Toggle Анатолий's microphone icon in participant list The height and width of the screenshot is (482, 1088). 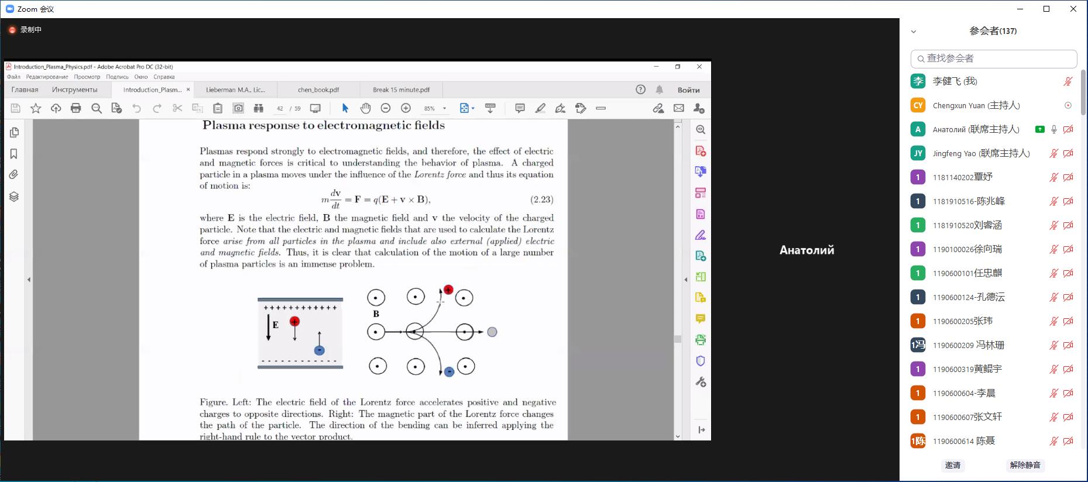coord(1054,129)
